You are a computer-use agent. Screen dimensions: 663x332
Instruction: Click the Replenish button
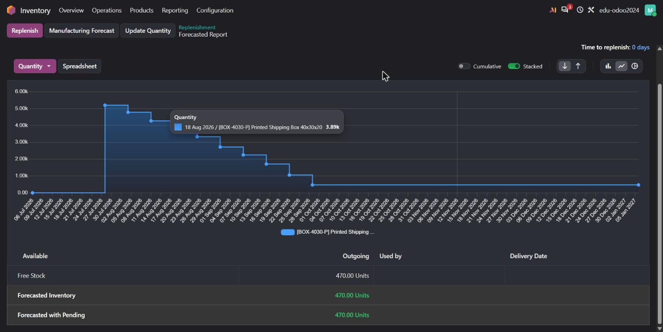[25, 31]
